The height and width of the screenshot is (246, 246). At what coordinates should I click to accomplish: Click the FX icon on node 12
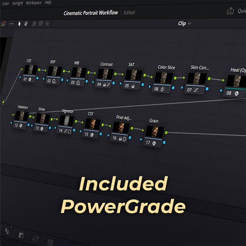coord(20,126)
